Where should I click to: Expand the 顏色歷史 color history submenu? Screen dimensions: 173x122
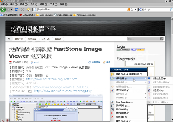pyautogui.click(x=129, y=98)
